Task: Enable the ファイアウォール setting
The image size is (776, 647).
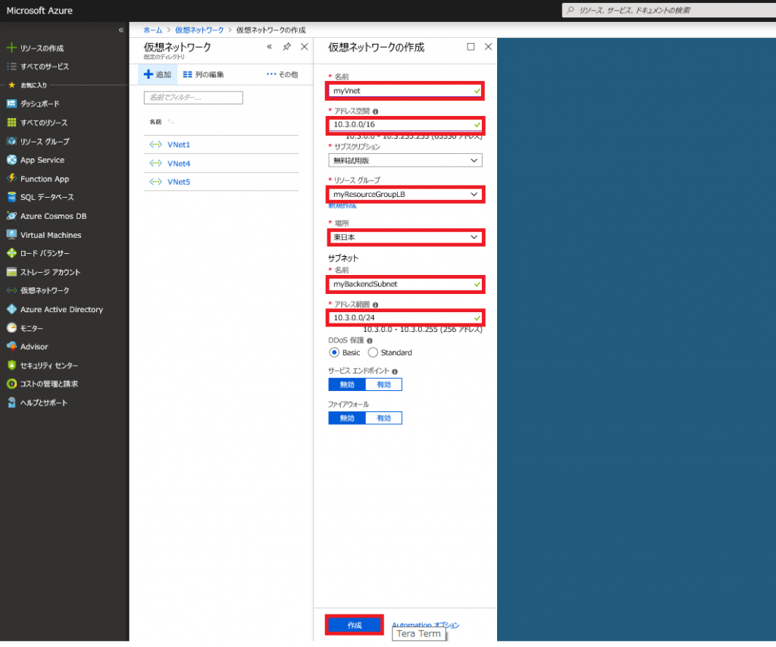Action: pyautogui.click(x=383, y=417)
